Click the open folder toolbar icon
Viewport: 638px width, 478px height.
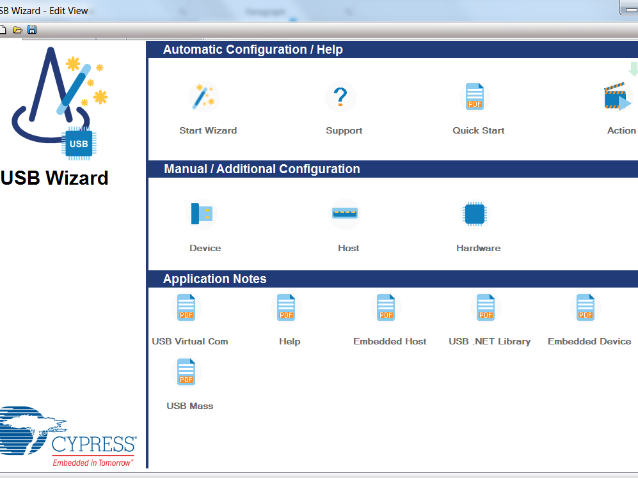point(18,30)
